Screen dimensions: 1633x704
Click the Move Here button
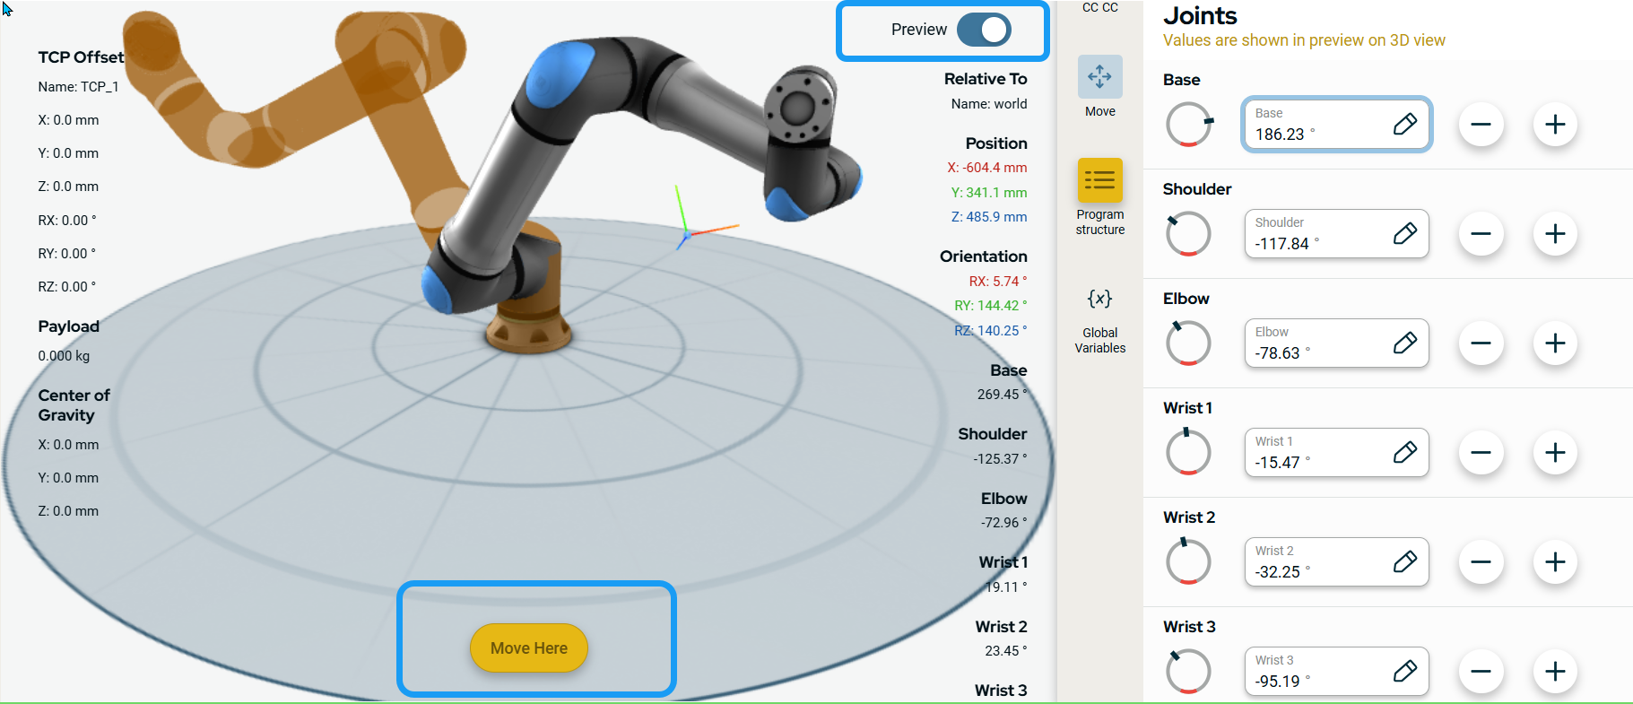click(528, 648)
